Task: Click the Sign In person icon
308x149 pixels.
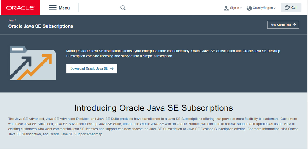Action: click(x=226, y=8)
